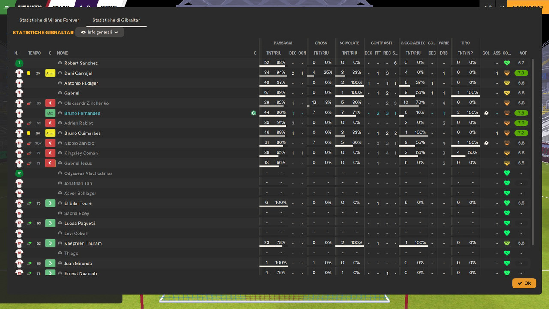This screenshot has width=549, height=309.
Task: Click the captain badge next to Bruno Fernandes
Action: [254, 113]
